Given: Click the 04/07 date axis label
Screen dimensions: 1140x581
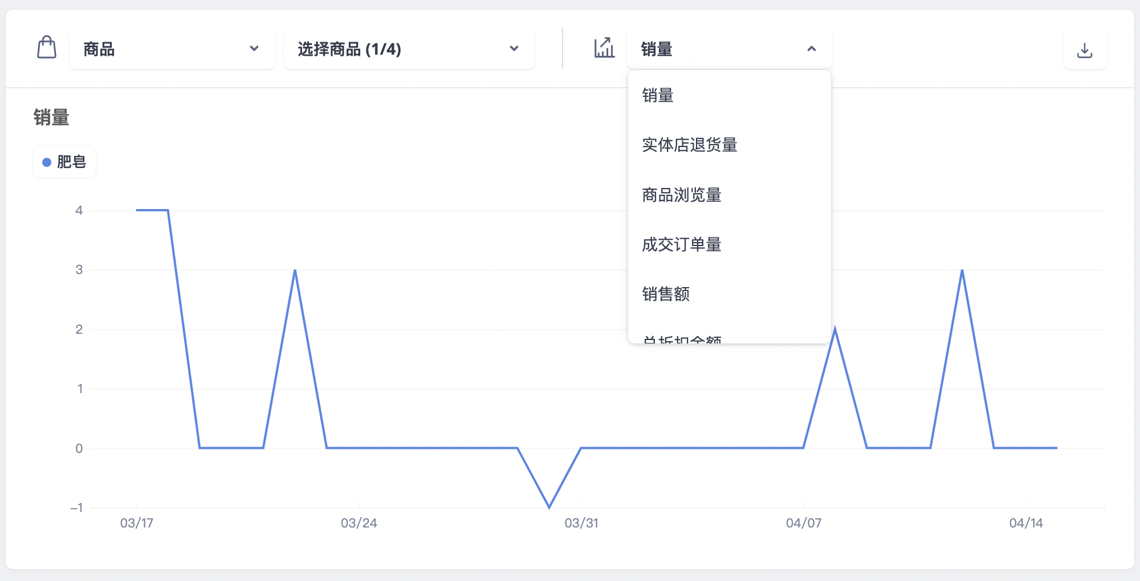Looking at the screenshot, I should pyautogui.click(x=804, y=523).
